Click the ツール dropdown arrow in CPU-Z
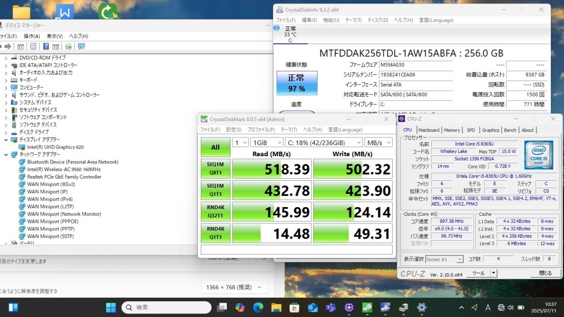The image size is (564, 317). [493, 273]
